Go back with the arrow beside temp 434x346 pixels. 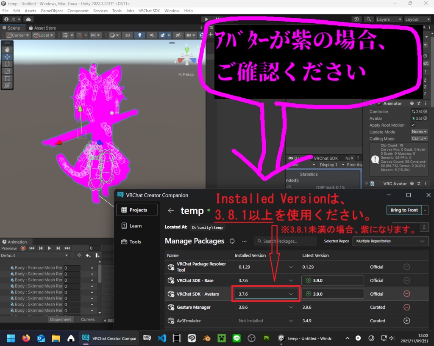pyautogui.click(x=171, y=210)
